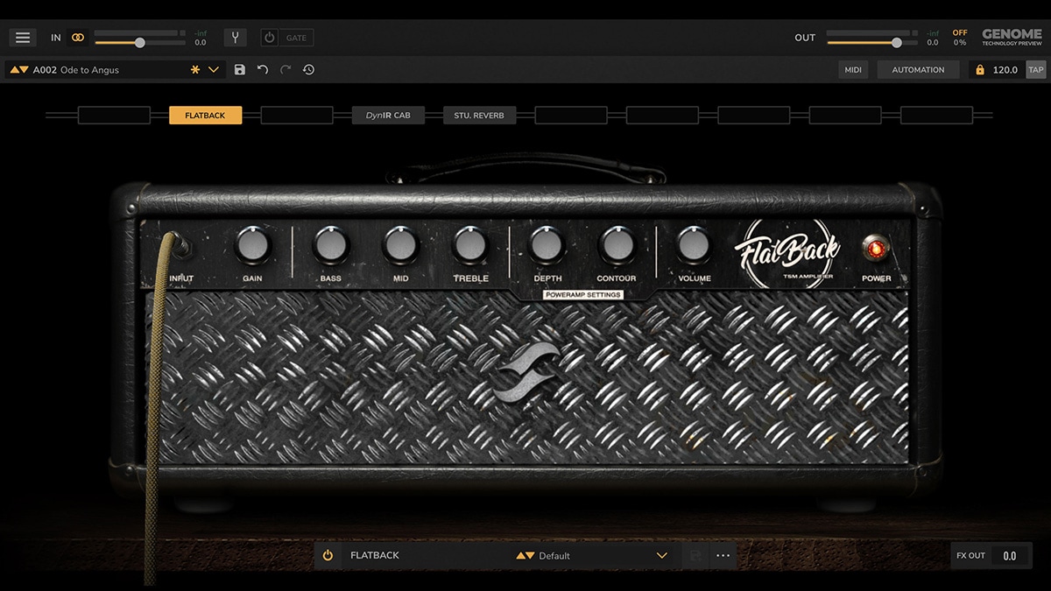The width and height of the screenshot is (1051, 591).
Task: Click the AUTOMATION button
Action: [918, 70]
